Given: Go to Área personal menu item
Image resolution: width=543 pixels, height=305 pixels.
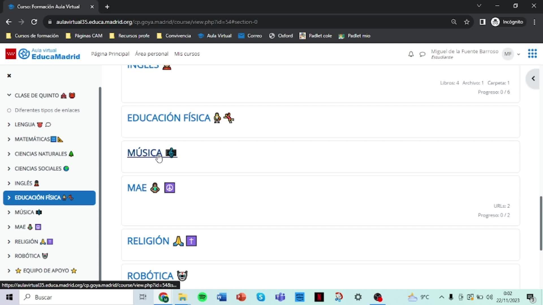Looking at the screenshot, I should pyautogui.click(x=152, y=54).
